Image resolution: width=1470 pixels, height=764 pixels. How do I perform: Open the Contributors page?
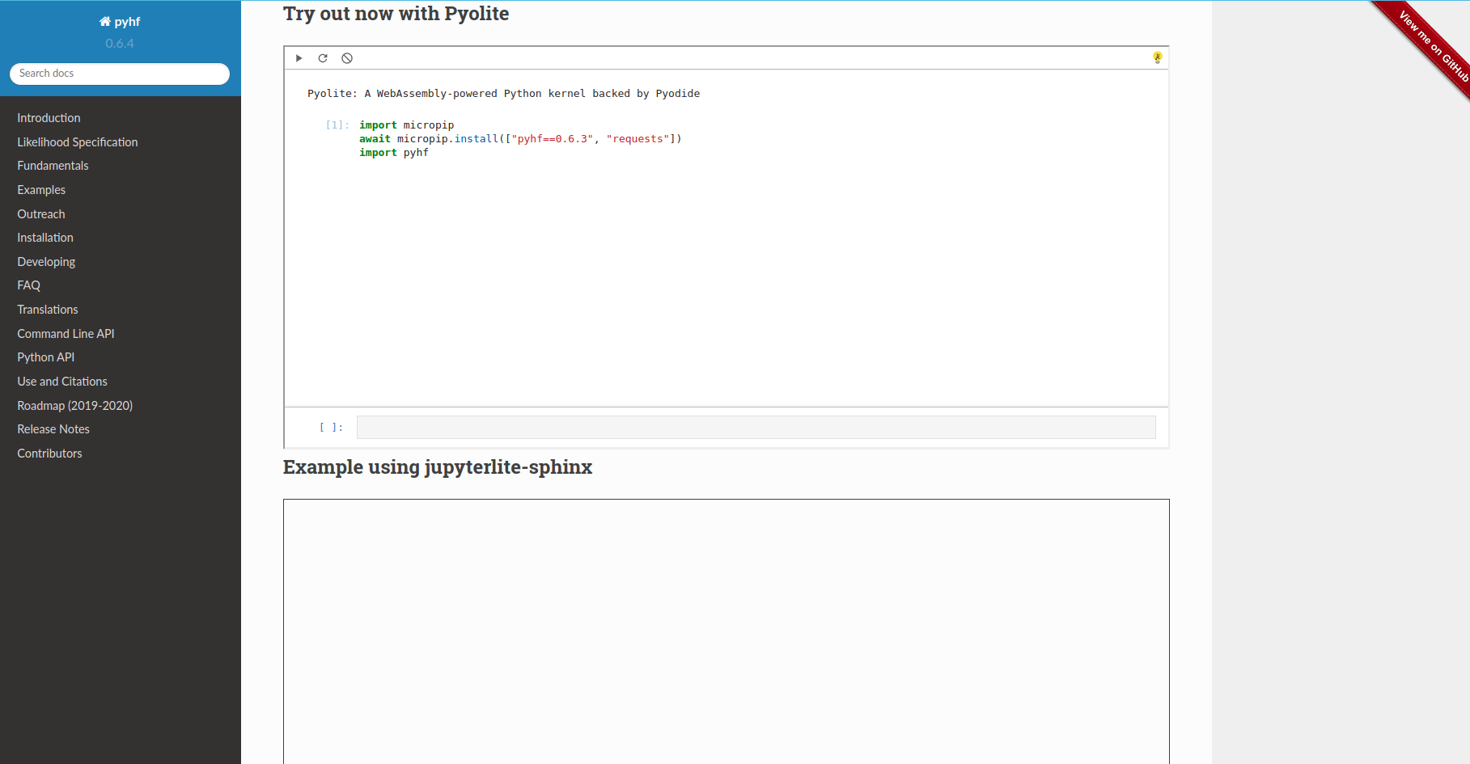click(x=49, y=453)
